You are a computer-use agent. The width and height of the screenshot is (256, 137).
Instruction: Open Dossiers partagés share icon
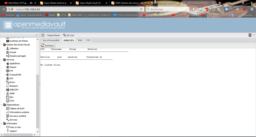tap(7, 56)
